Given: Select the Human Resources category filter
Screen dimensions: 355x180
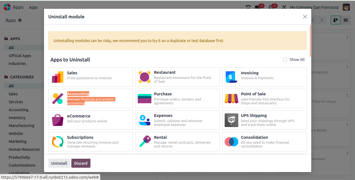Looking at the screenshot, I should [24, 149].
